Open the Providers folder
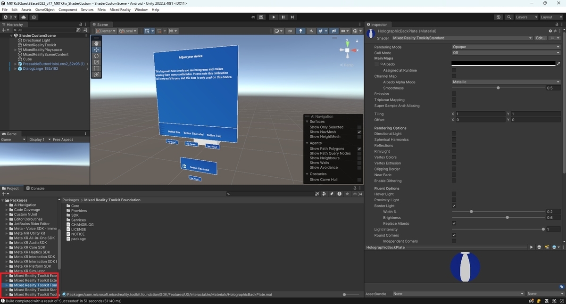This screenshot has width=566, height=304. tap(79, 211)
